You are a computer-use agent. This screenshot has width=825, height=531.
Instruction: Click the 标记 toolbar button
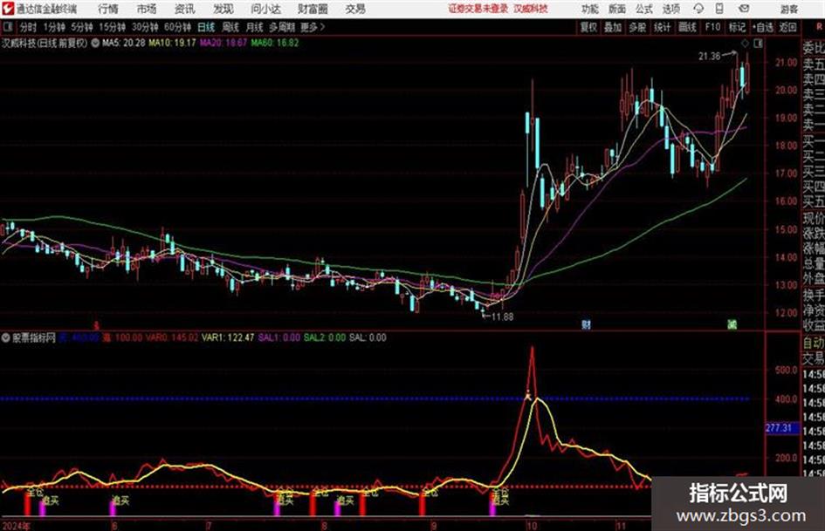click(737, 27)
